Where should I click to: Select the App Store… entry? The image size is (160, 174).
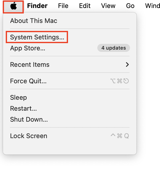pyautogui.click(x=70, y=48)
